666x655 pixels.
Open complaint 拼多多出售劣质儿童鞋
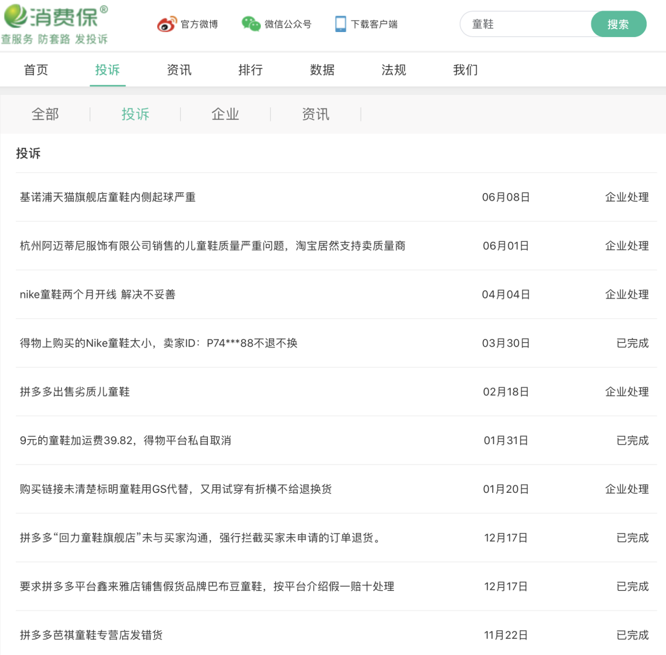(75, 392)
